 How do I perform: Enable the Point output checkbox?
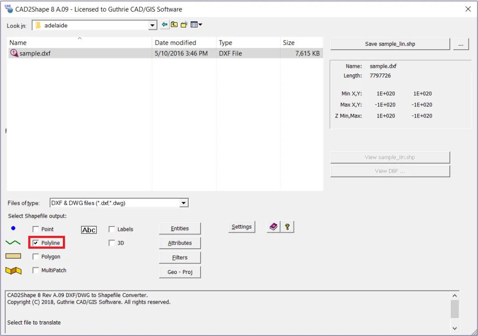(36, 229)
